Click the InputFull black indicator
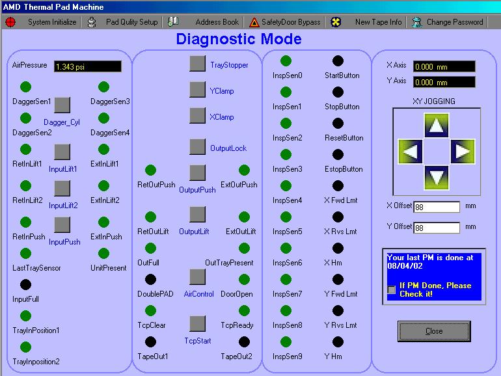 tap(25, 284)
